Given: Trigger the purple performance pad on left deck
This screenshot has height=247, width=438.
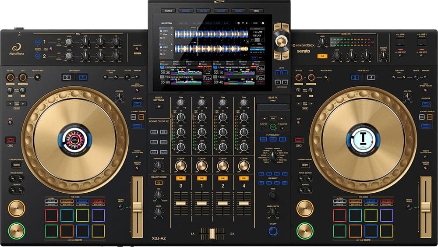Looking at the screenshot, I should tap(98, 215).
